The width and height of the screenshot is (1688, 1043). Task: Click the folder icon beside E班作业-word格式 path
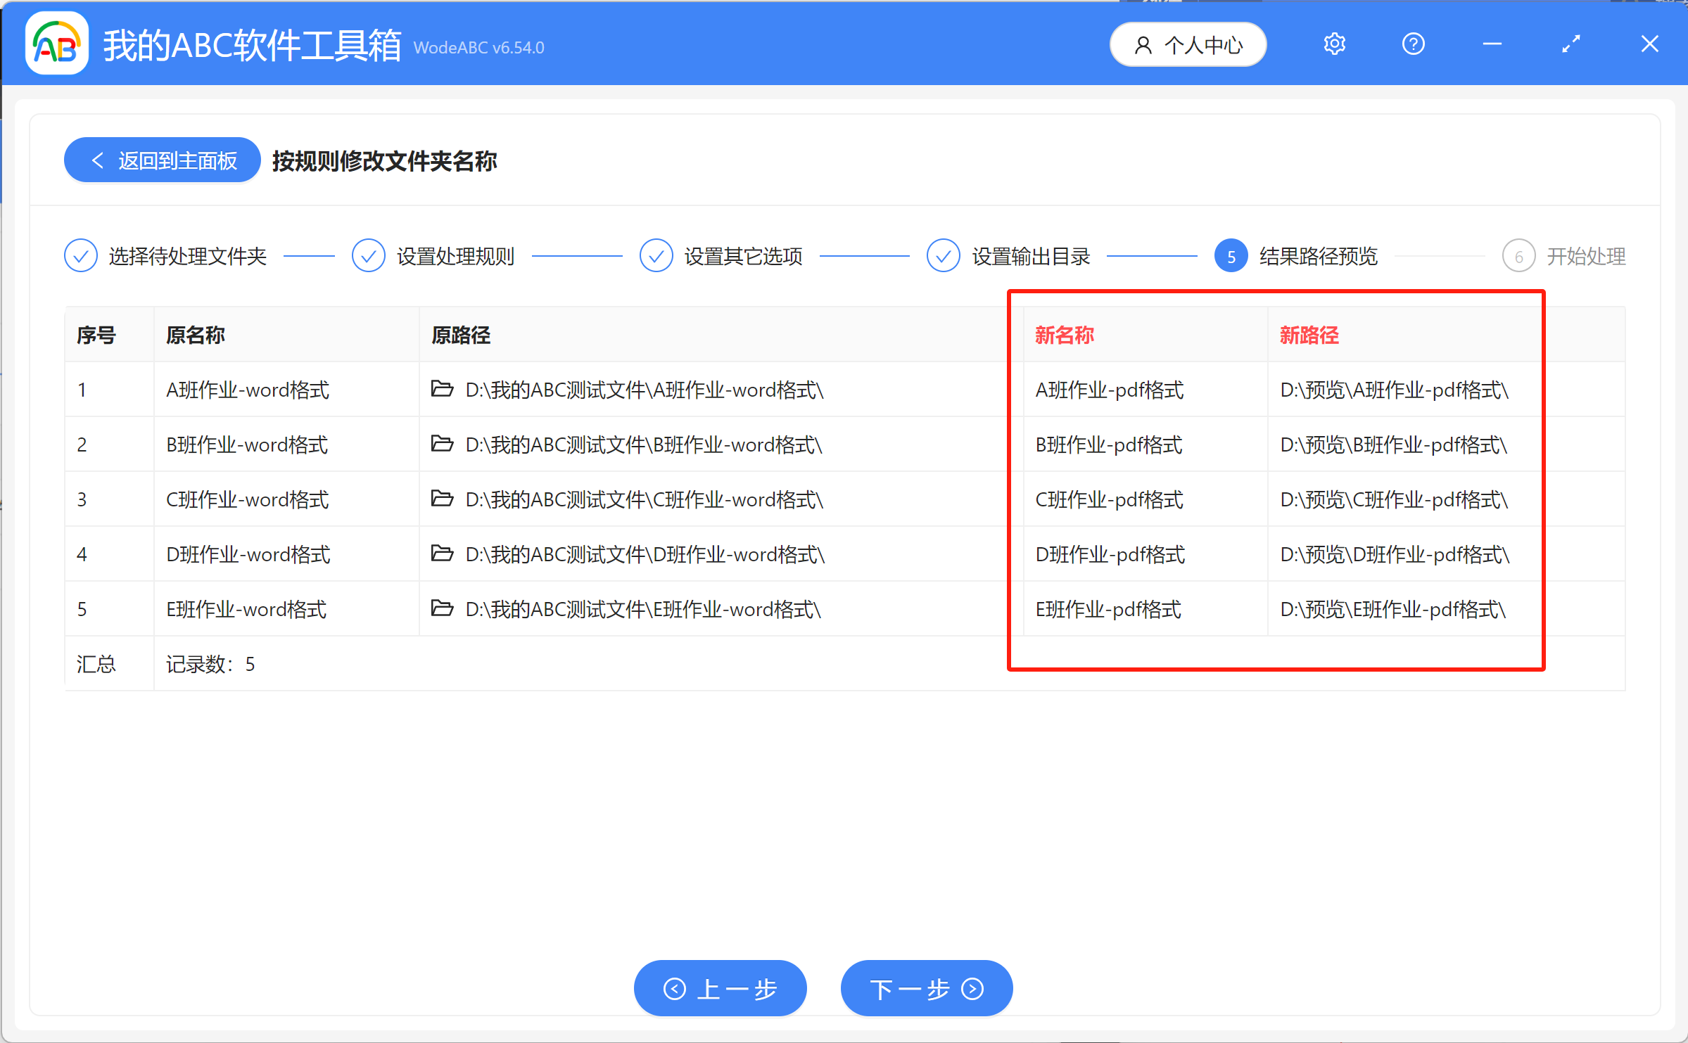[442, 608]
